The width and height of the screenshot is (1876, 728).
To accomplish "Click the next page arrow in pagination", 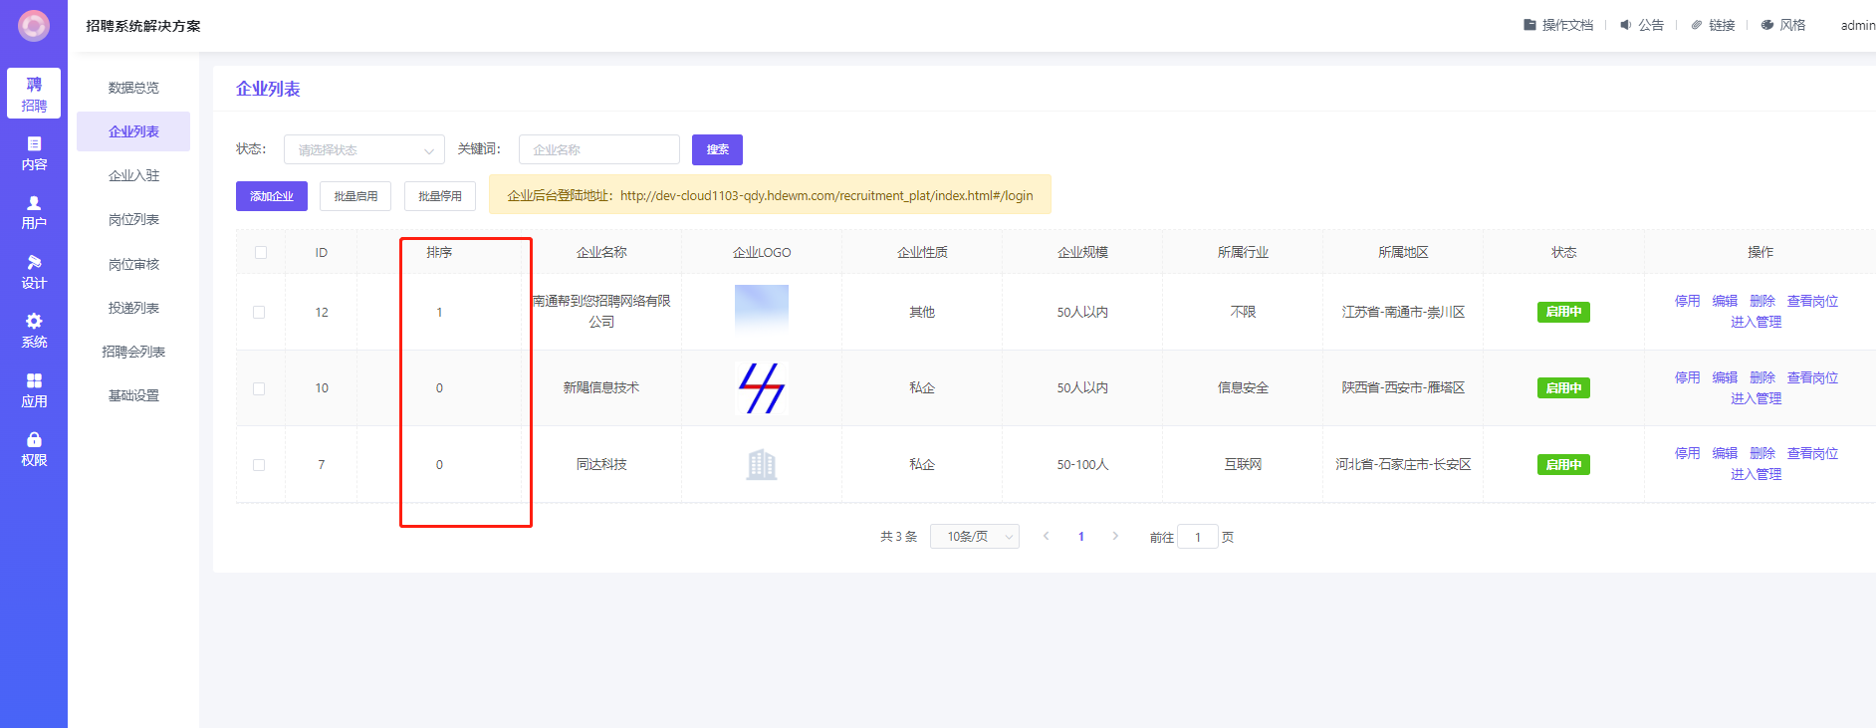I will coord(1115,537).
